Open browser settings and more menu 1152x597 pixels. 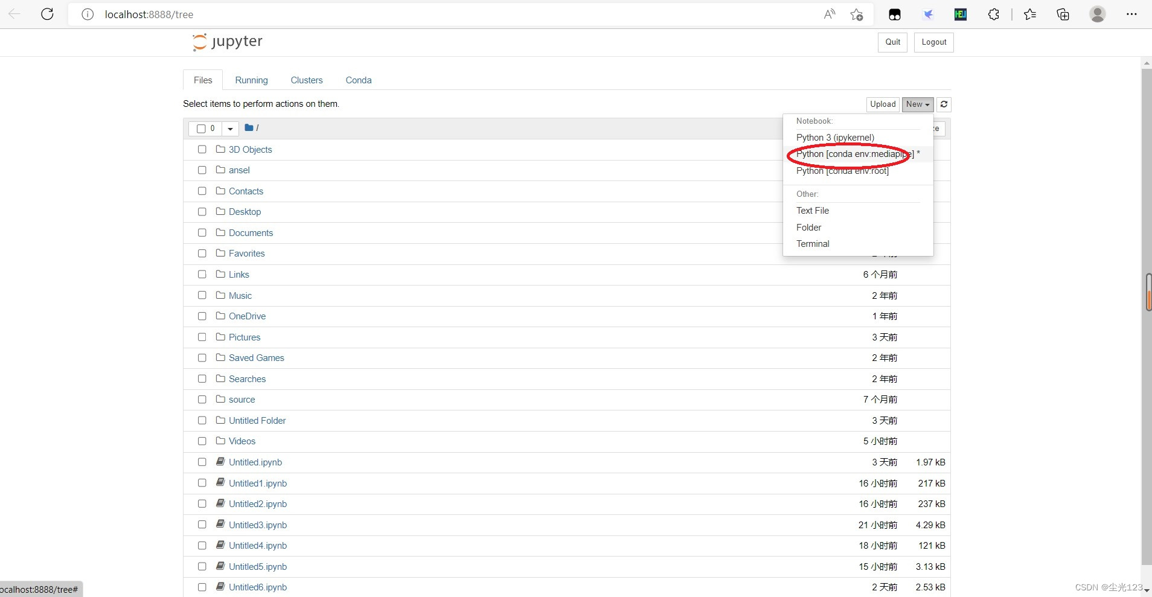pos(1131,14)
